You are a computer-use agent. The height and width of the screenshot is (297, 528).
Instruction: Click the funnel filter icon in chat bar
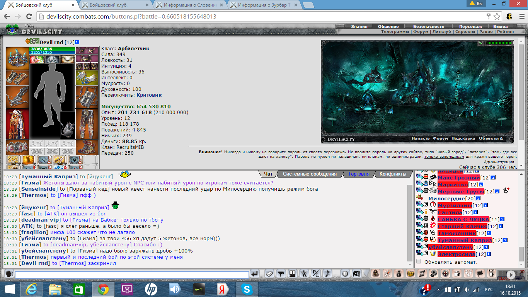[x=281, y=274]
